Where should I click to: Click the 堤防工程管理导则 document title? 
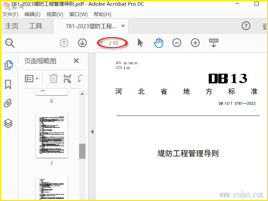(188, 153)
